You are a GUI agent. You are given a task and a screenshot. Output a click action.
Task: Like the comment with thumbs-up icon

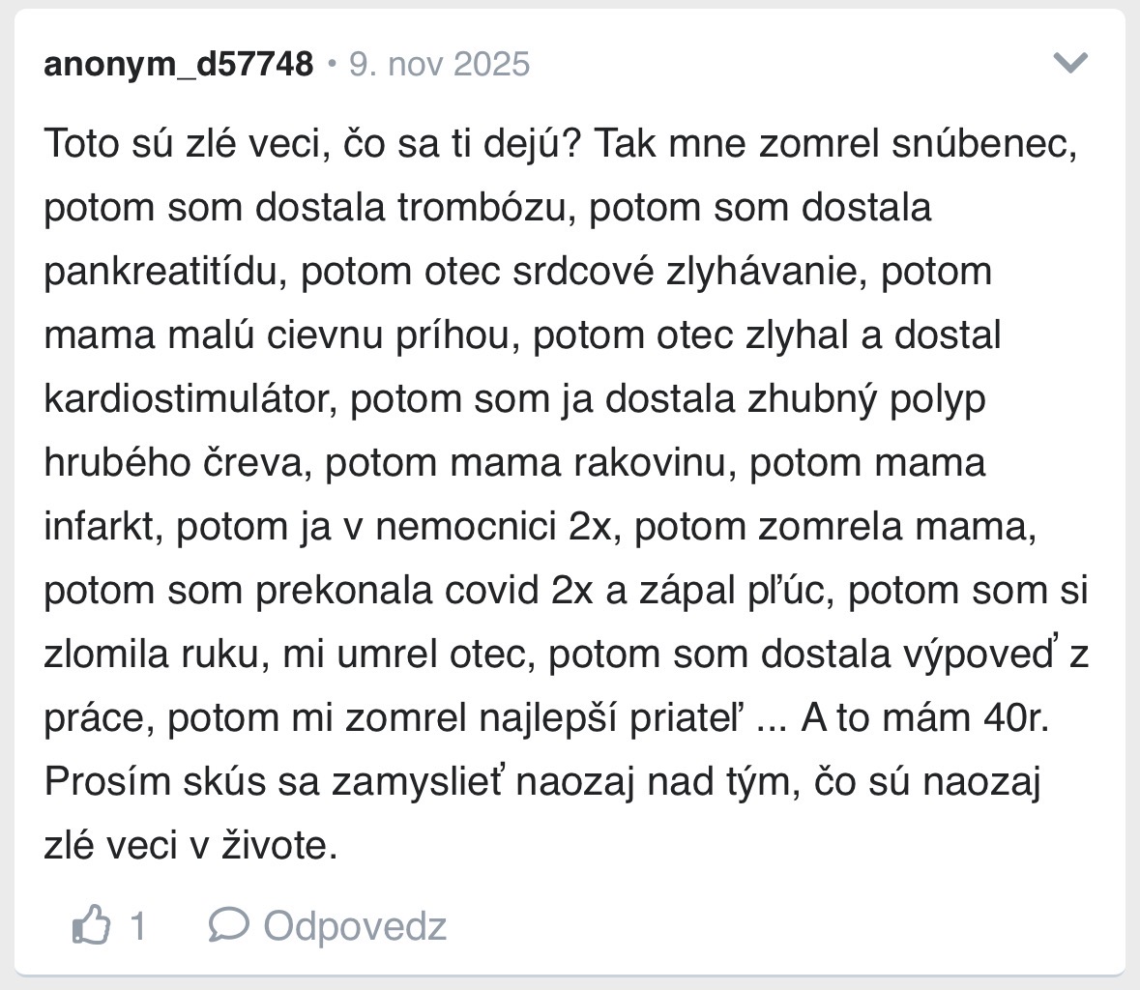point(91,925)
